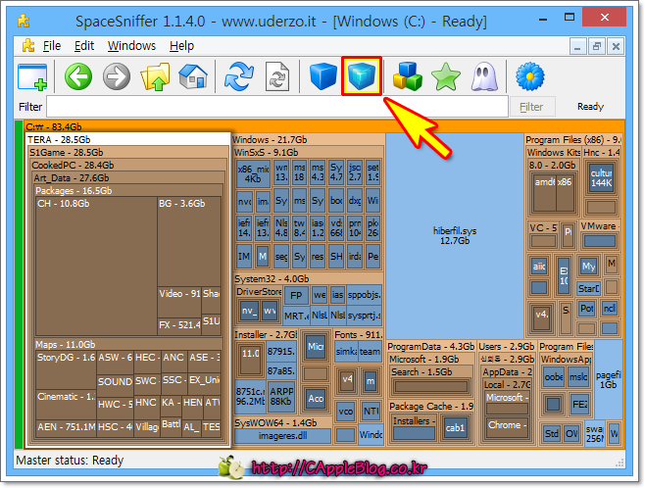Start a new master scan (blue arrows)
The width and height of the screenshot is (645, 488).
pyautogui.click(x=239, y=76)
